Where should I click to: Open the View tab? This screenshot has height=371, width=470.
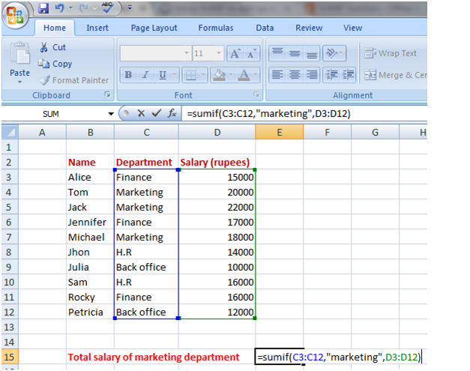click(352, 28)
